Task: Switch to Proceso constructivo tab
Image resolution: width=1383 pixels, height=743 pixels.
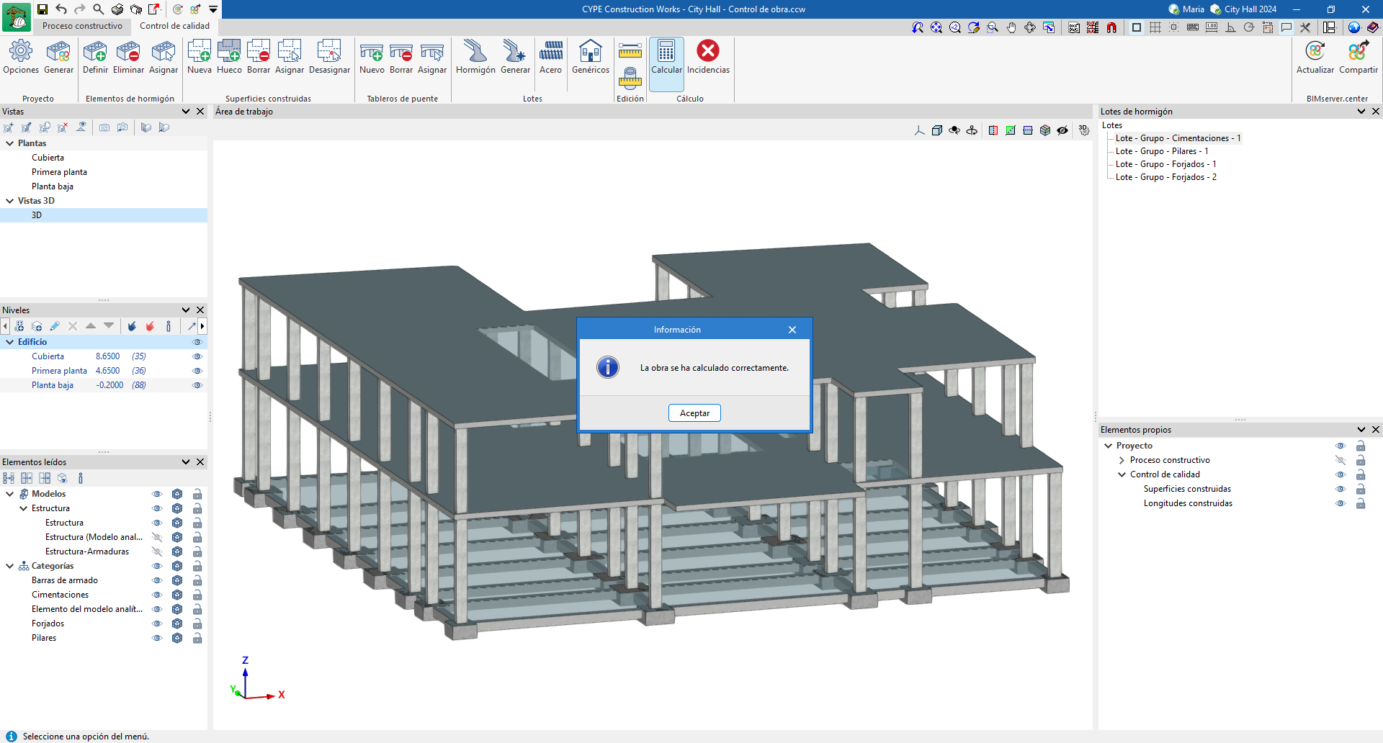Action: (82, 26)
